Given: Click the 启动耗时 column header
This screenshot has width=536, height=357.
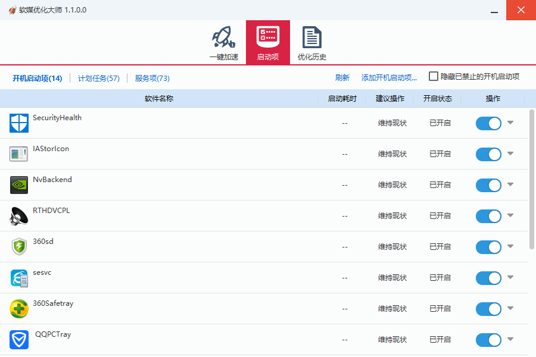Looking at the screenshot, I should (342, 99).
